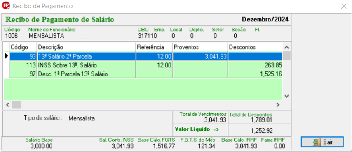Click the Descrição column header

86,47
